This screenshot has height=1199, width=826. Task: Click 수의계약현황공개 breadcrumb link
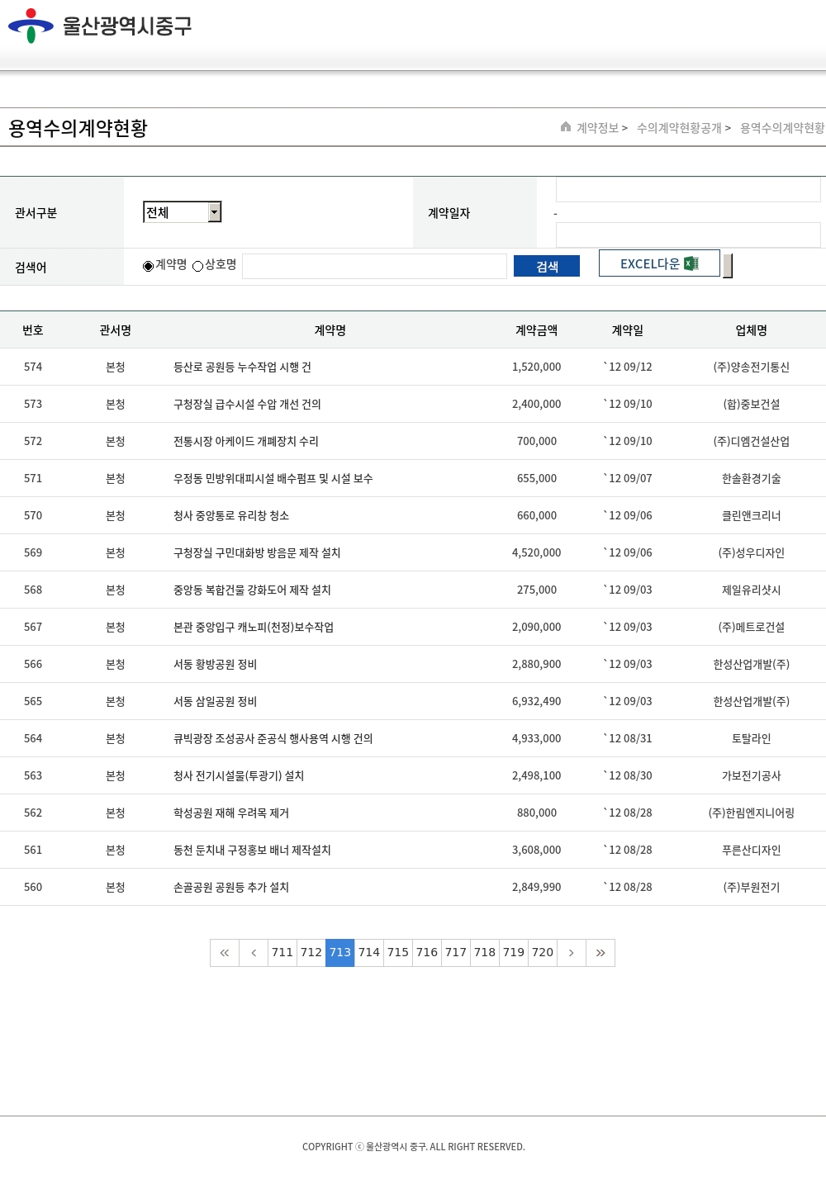[x=679, y=128]
